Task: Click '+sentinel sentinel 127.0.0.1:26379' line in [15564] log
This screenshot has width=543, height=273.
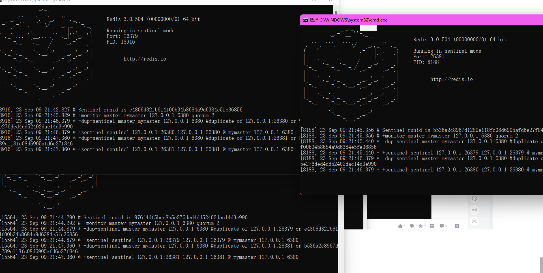Action: coord(149,240)
